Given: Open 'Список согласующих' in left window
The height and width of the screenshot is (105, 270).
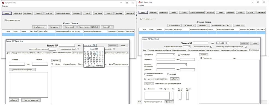Looking at the screenshot, I should click(x=63, y=13).
